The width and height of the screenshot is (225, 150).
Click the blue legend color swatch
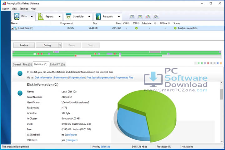pyautogui.click(x=218, y=63)
